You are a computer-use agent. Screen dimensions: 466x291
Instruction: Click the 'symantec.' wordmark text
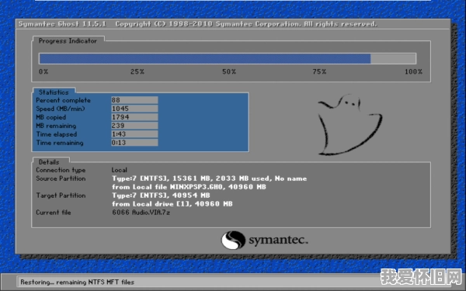tap(278, 240)
